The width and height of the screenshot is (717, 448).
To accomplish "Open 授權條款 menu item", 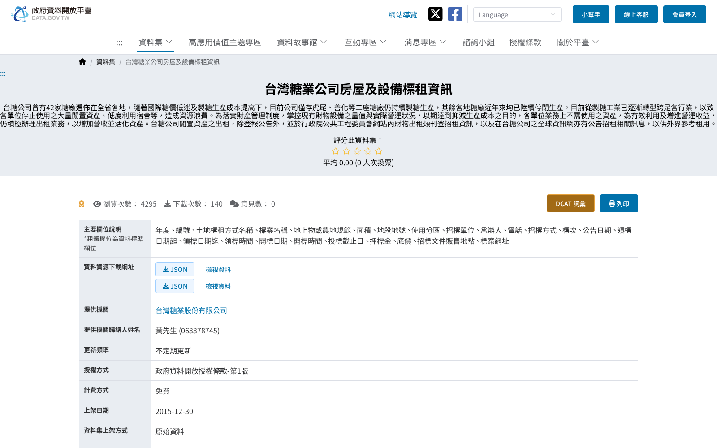I will click(525, 42).
